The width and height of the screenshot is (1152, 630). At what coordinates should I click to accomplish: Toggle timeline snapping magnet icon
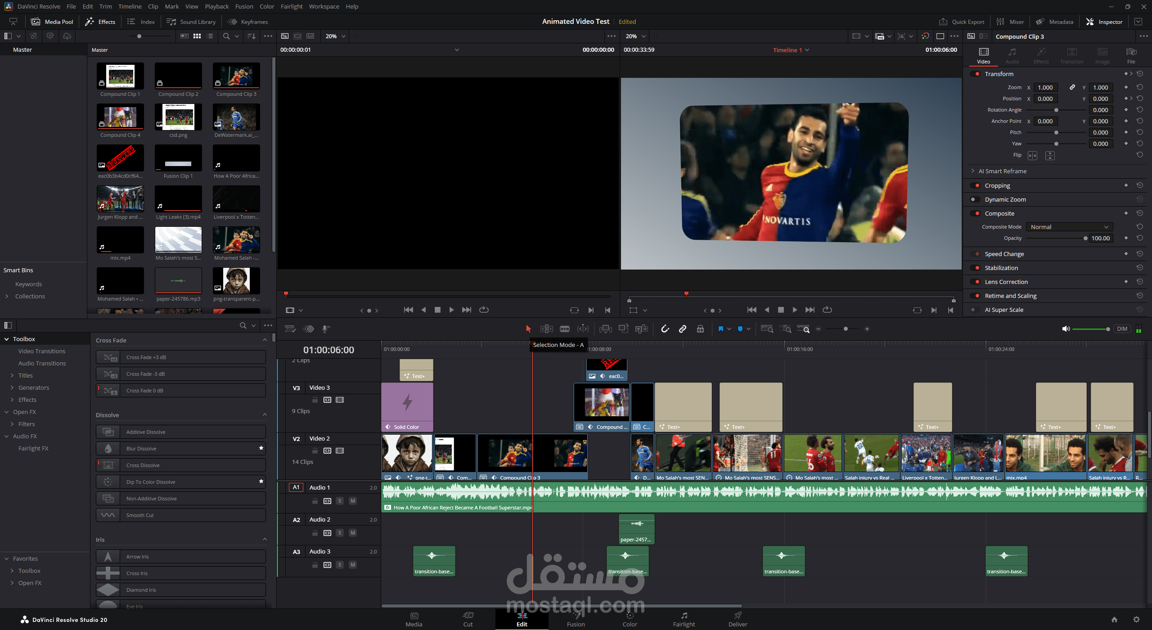pyautogui.click(x=665, y=329)
